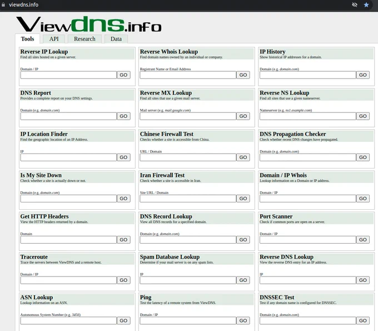
Task: Focus the Domain / IP Whois input field
Action: [x=308, y=199]
